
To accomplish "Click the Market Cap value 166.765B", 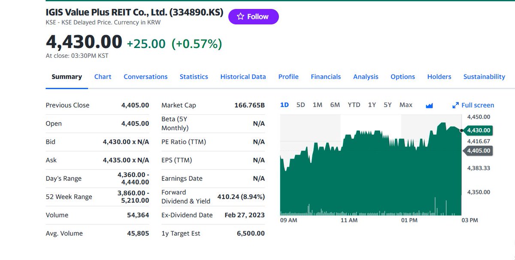I will point(249,105).
